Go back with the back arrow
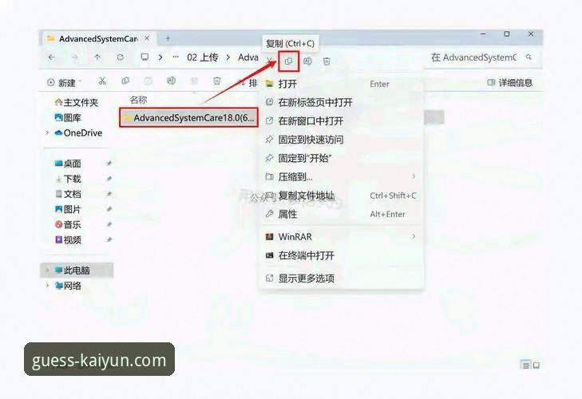582x399 pixels. pyautogui.click(x=52, y=57)
